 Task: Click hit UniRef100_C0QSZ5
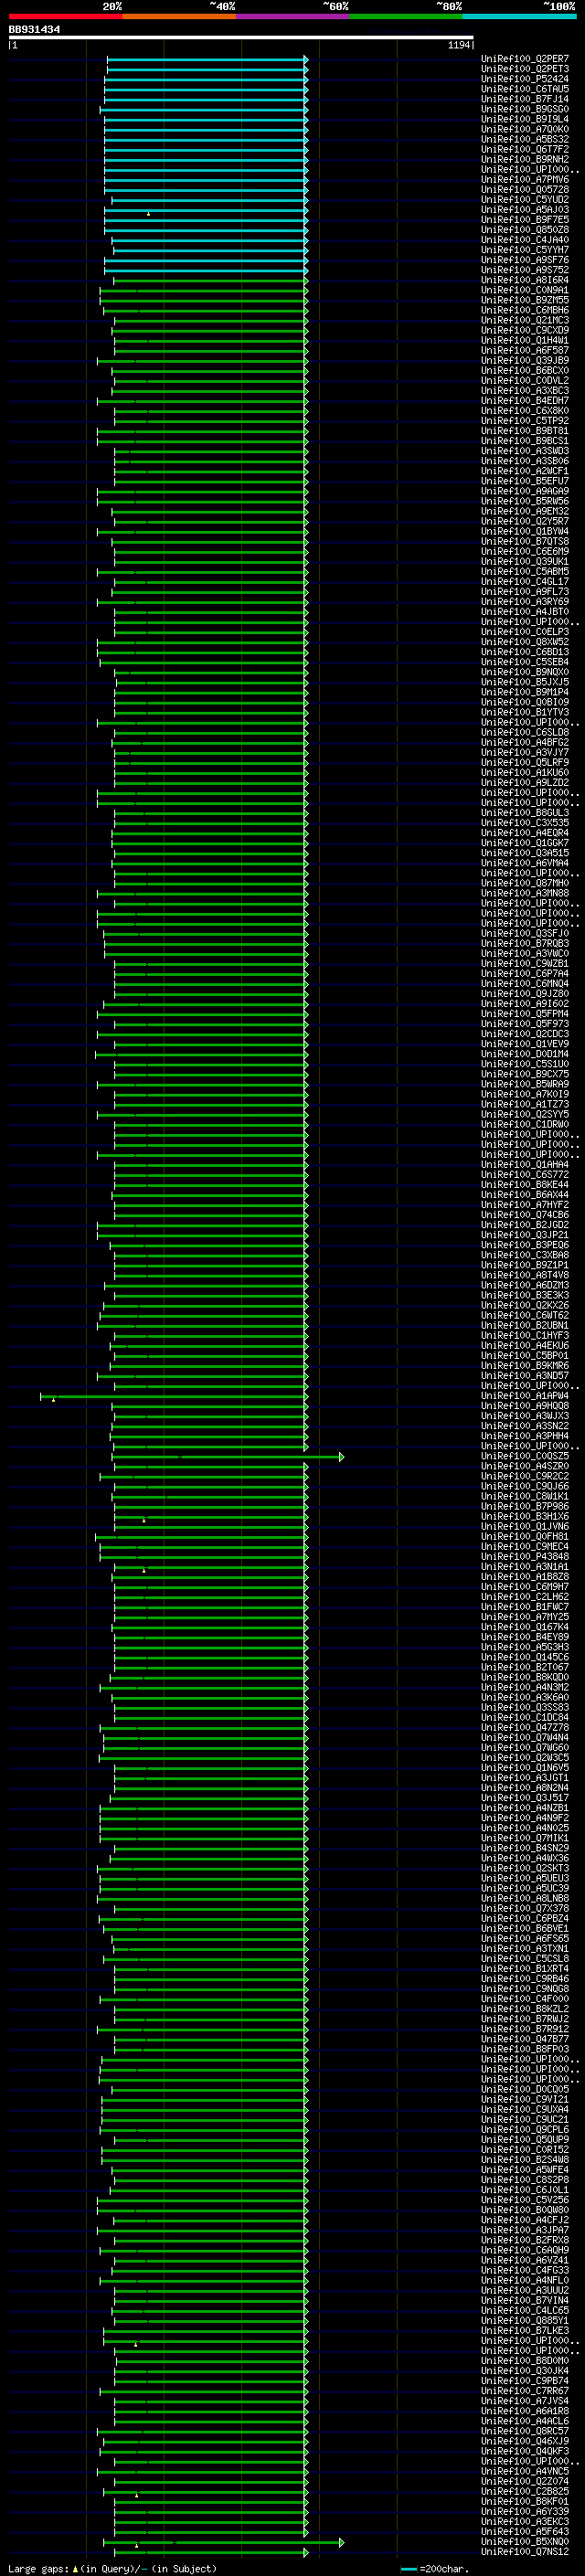pos(525,1457)
